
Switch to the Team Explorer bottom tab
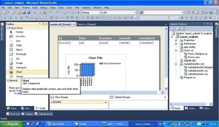click(191, 108)
